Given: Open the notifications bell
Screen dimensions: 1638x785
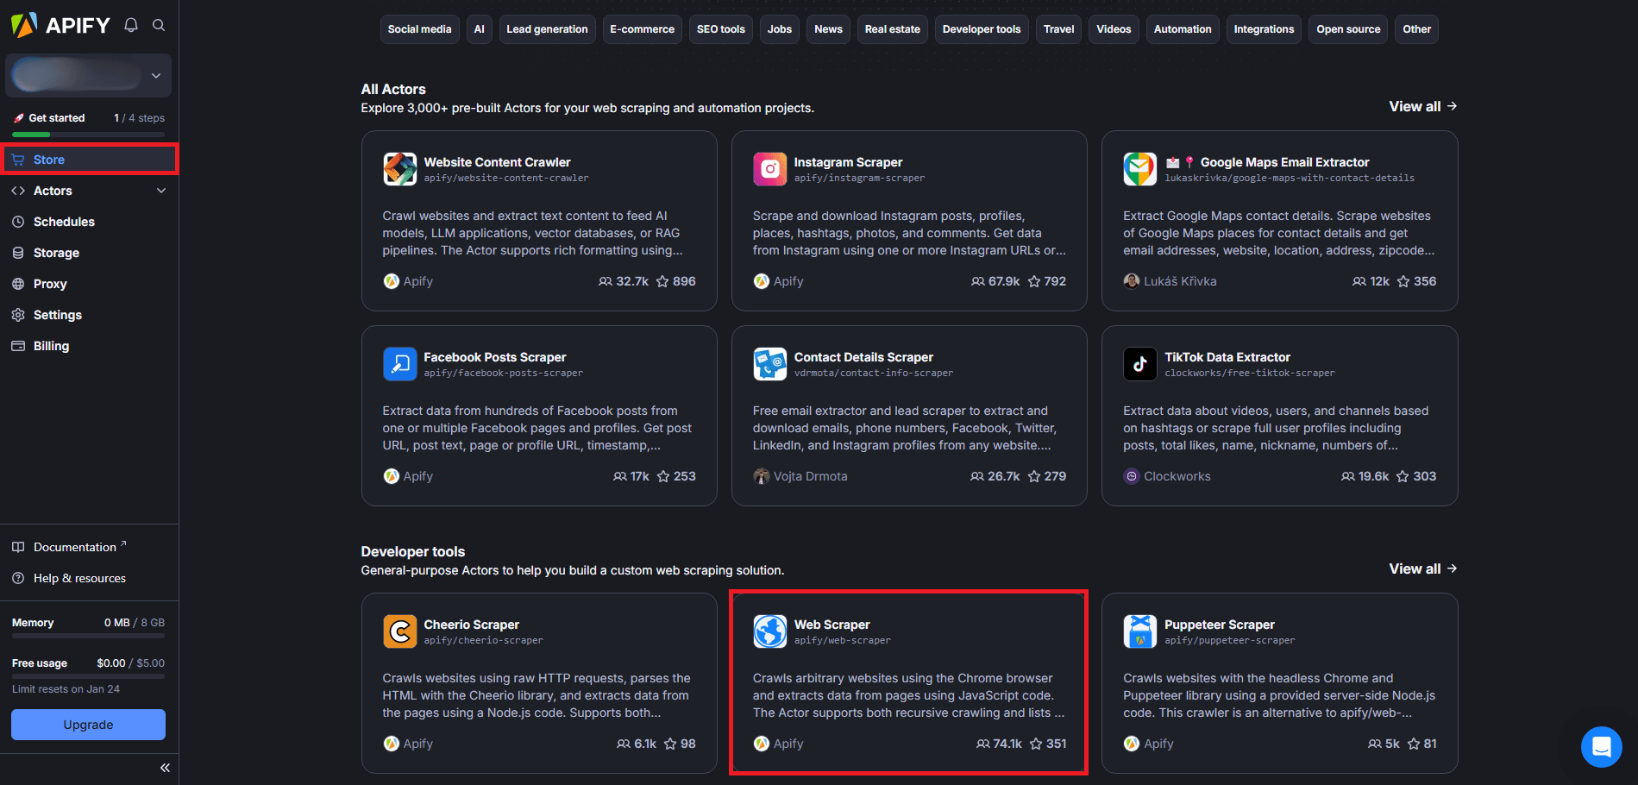Looking at the screenshot, I should point(130,25).
